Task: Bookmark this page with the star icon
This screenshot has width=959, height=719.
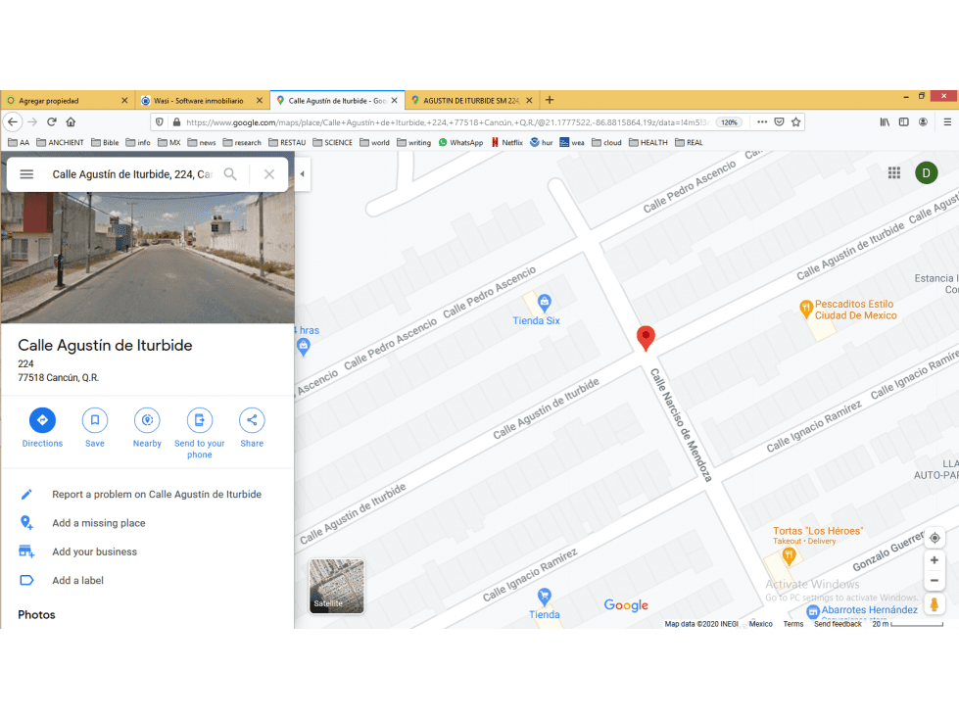Action: [795, 122]
